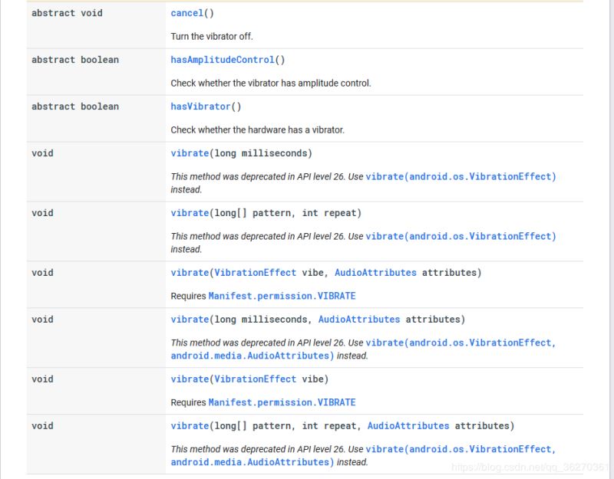Open vibrate link for (long[] pattern, int repeat, AudioAttributes attributes)

(x=190, y=426)
